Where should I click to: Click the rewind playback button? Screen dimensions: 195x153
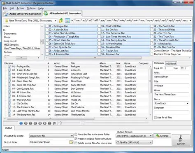30,123
